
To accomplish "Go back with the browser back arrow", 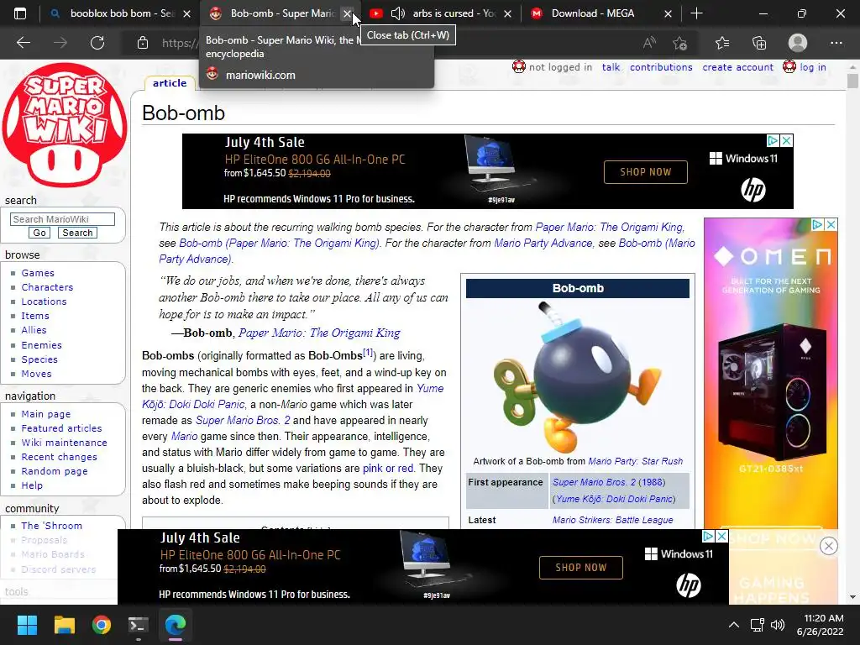I will (24, 43).
